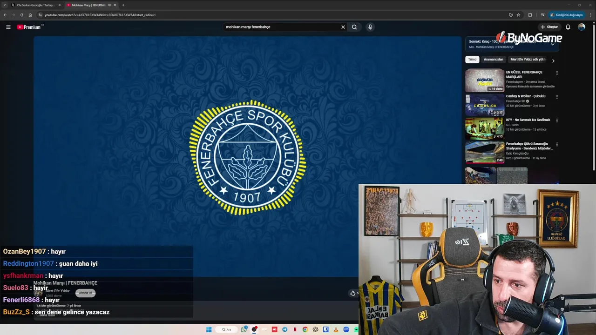This screenshot has height=335, width=596.
Task: Open options menu for EN GÜZEL FENERBAHÇE MARŞLARI
Action: [557, 73]
